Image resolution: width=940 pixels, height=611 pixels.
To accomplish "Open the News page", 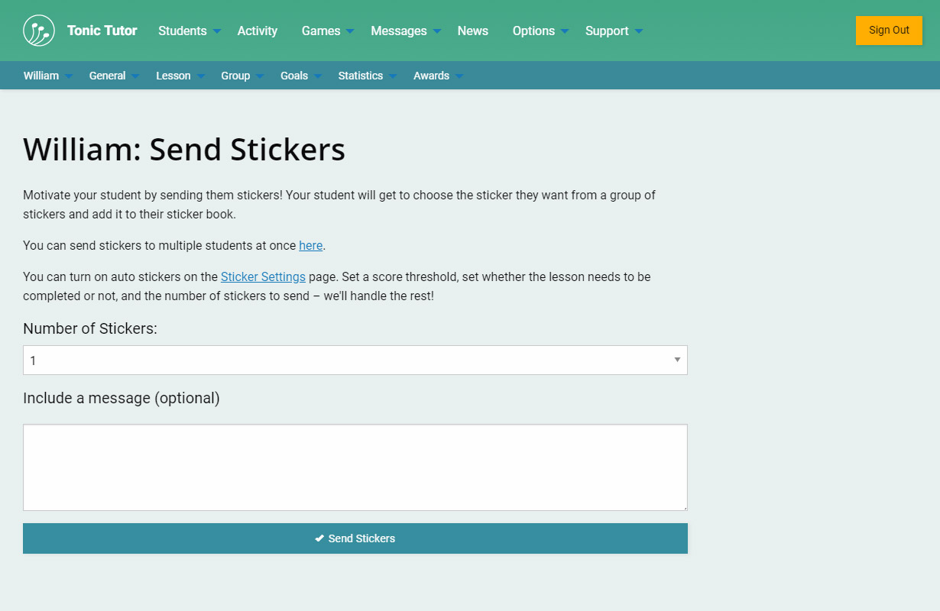I will click(x=473, y=31).
